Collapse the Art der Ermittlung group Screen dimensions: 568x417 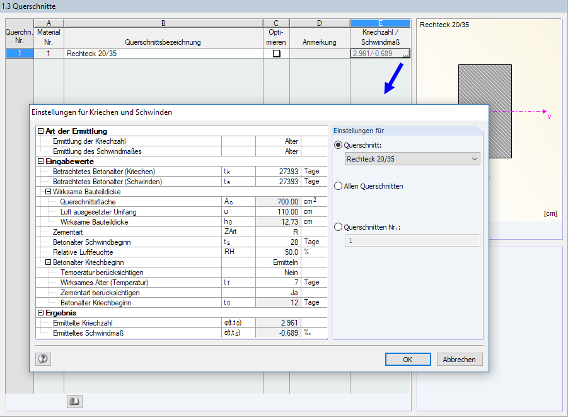40,131
